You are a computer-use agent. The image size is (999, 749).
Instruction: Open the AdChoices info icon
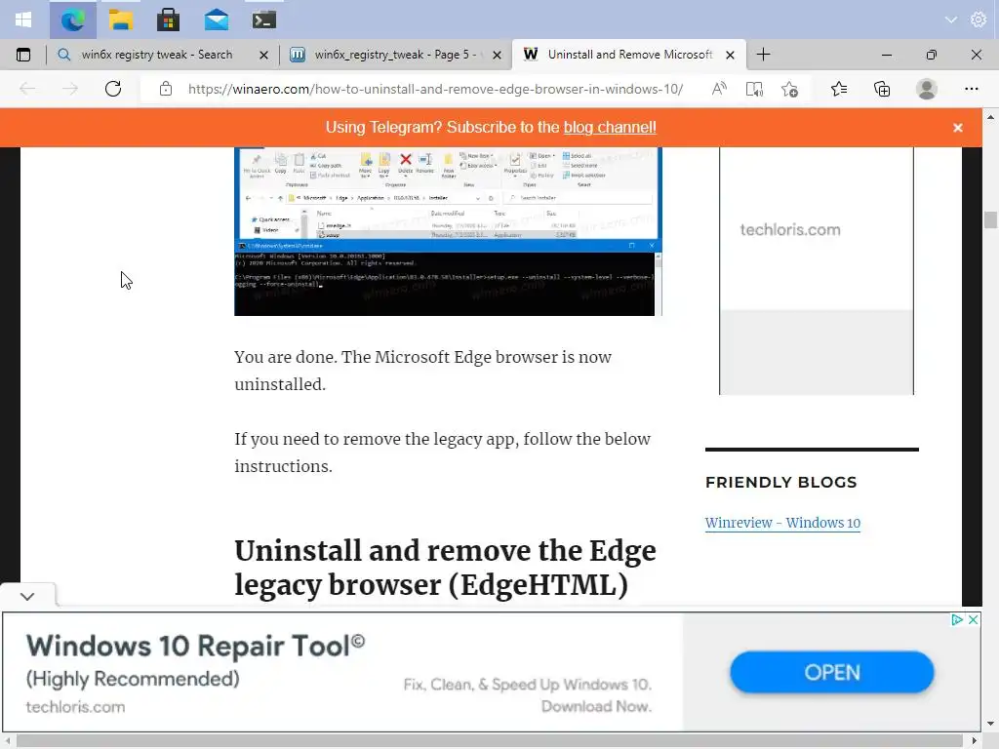point(956,619)
